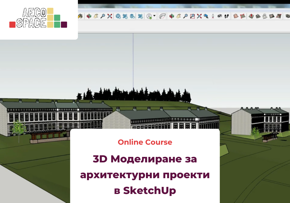This screenshot has height=203, width=290.
Task: Select the Paint Bucket tool
Action: click(81, 16)
